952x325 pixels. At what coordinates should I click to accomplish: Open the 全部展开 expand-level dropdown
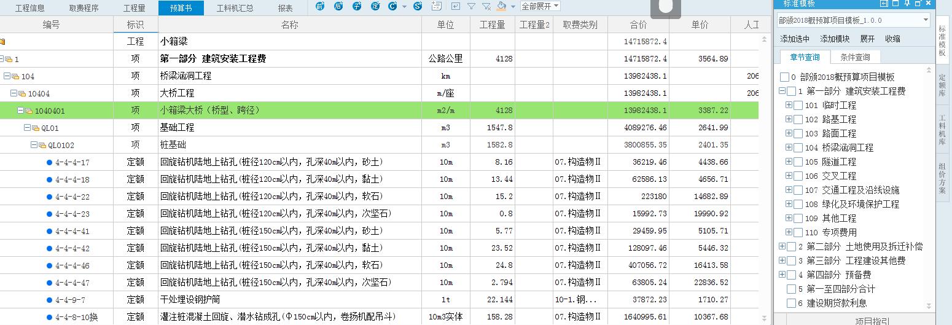pyautogui.click(x=540, y=6)
